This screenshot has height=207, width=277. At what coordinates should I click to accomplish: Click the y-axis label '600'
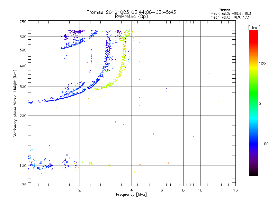coord(23,37)
